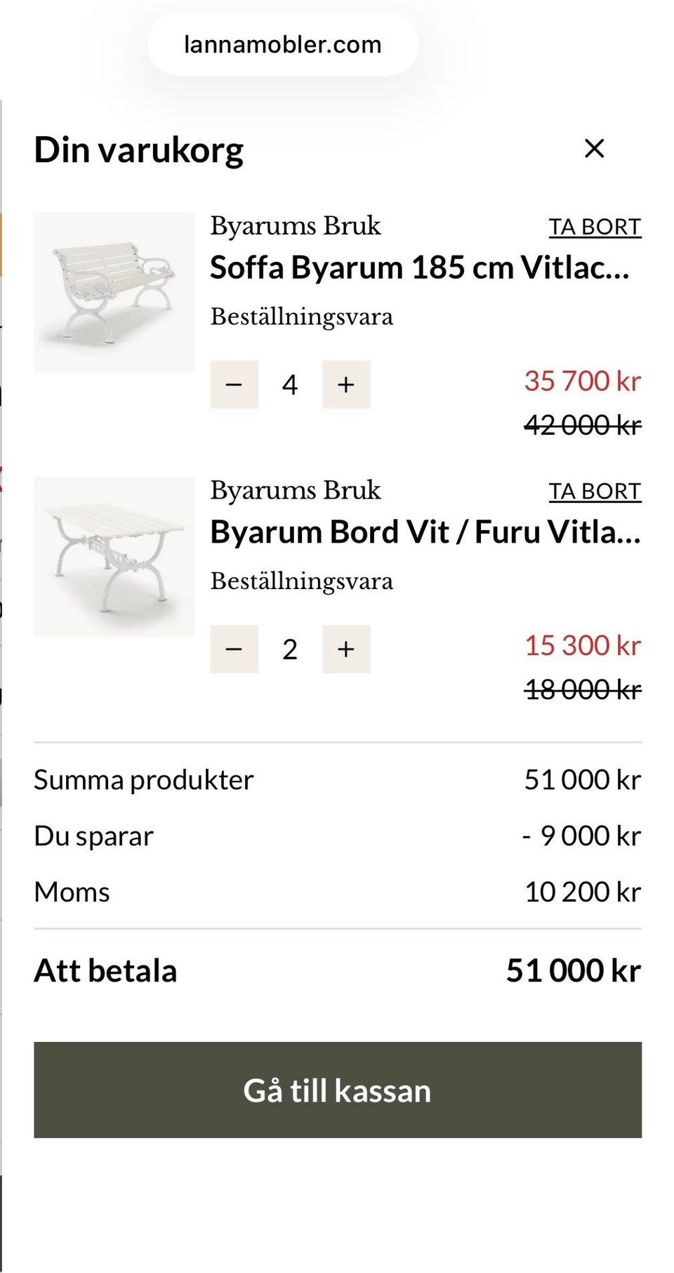
Task: Remove the Soffa Byarum via TA BORT
Action: pos(595,227)
